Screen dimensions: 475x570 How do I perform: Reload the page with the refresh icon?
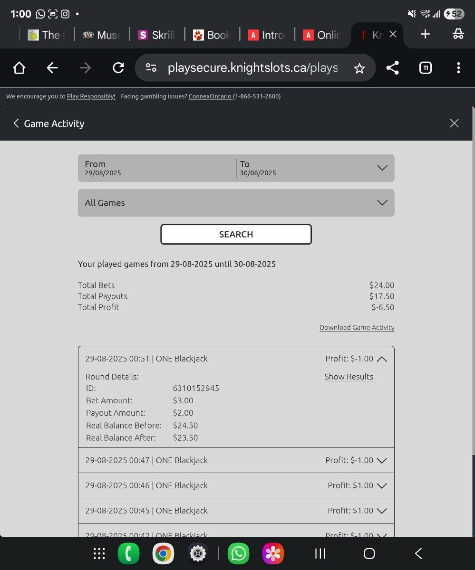[x=118, y=68]
